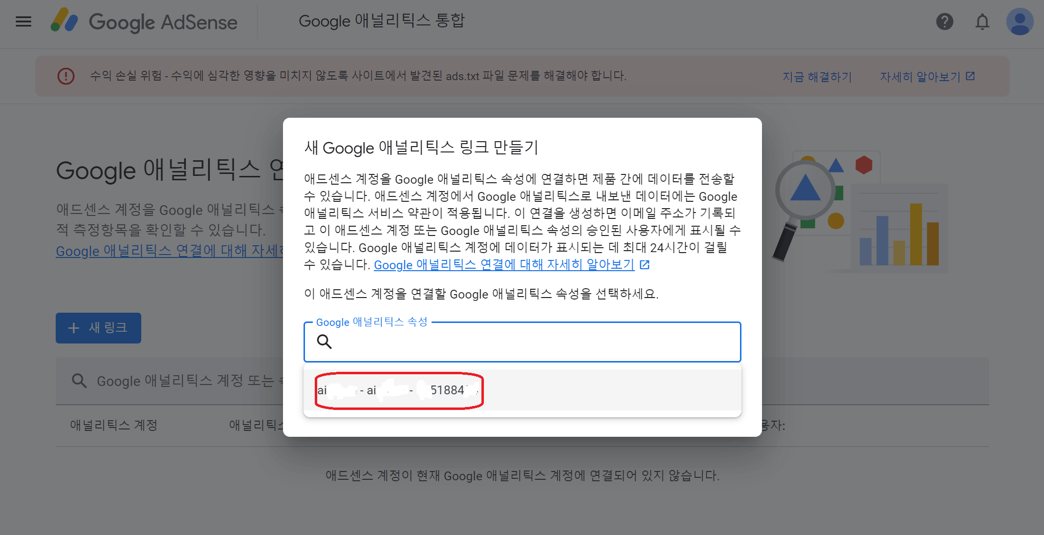
Task: Open the notifications bell
Action: (982, 21)
